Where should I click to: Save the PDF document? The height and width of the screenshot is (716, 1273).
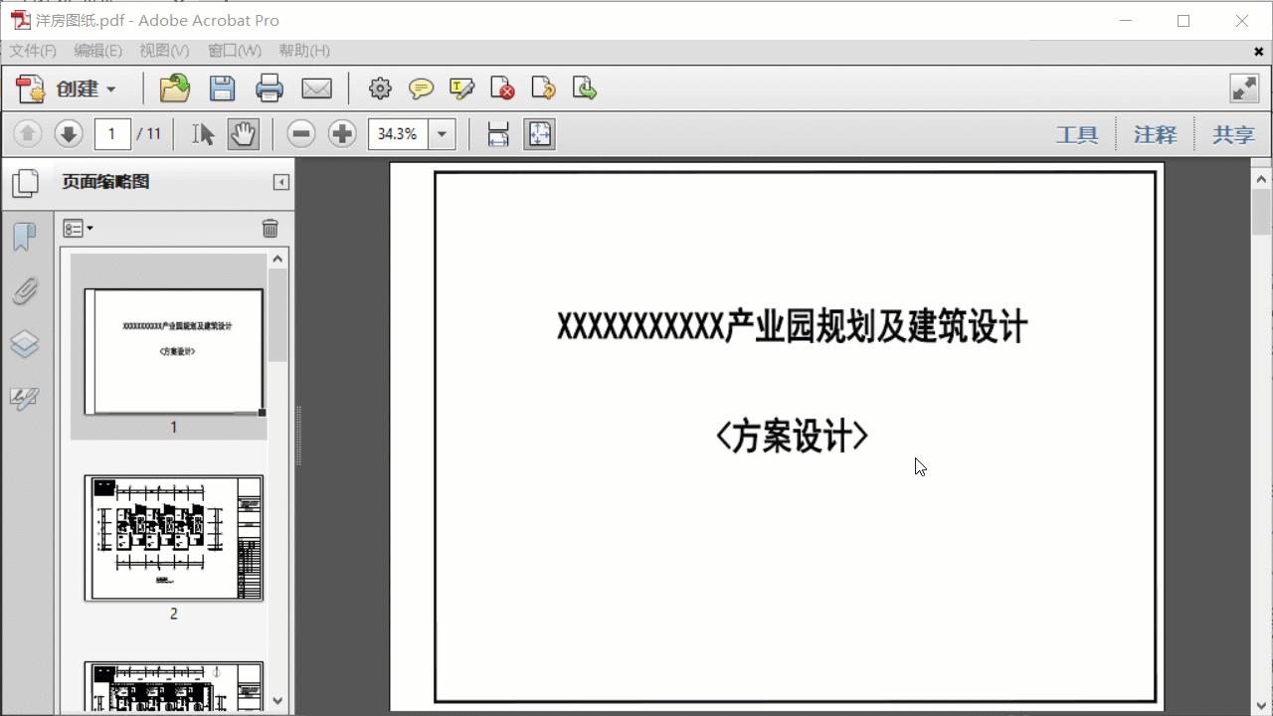tap(222, 89)
